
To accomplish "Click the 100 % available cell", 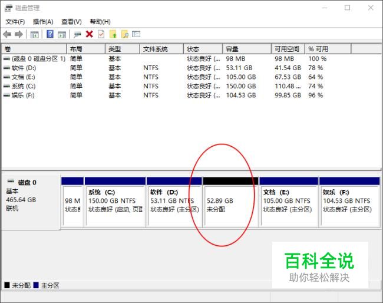I will click(x=317, y=59).
